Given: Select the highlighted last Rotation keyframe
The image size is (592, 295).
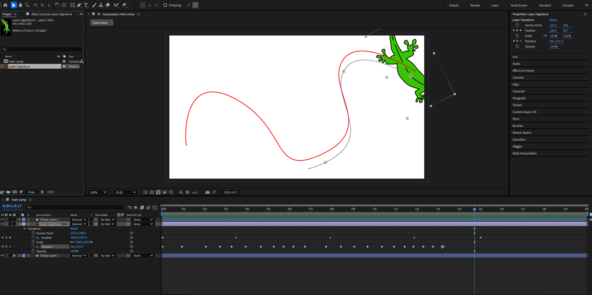Looking at the screenshot, I should [x=443, y=247].
